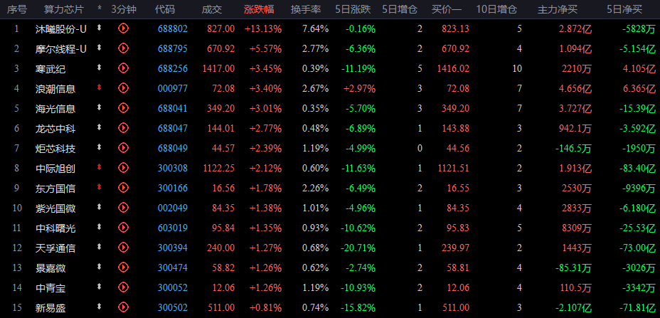Click the 算力芯片 sector column header
Image resolution: width=660 pixels, height=318 pixels.
pyautogui.click(x=64, y=9)
